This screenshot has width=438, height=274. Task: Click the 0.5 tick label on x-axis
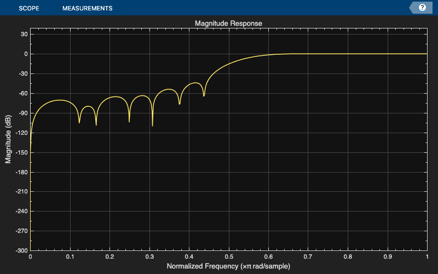point(229,256)
